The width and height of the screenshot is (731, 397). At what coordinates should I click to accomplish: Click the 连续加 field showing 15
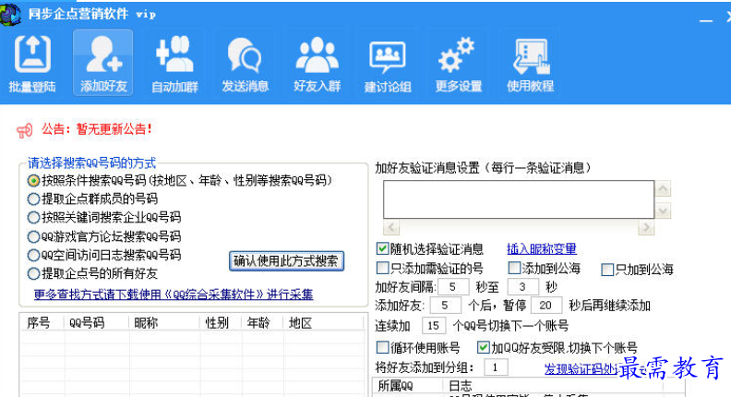(434, 326)
